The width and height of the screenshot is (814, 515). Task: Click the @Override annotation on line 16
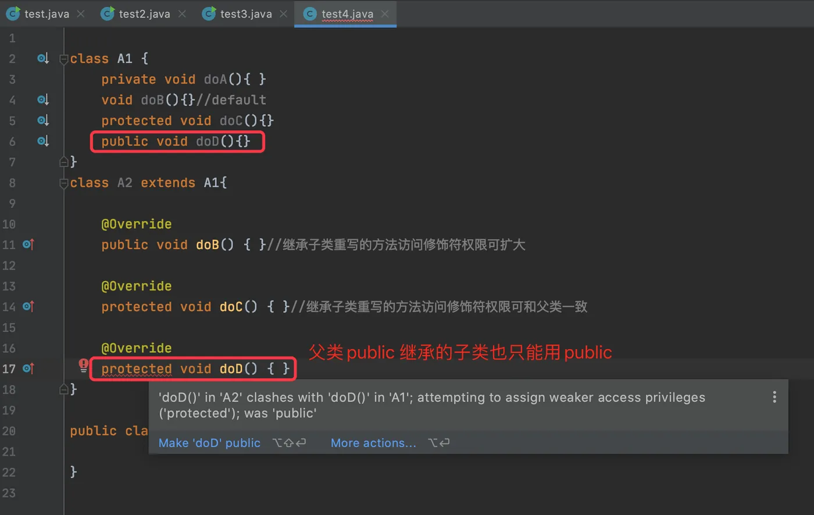137,348
